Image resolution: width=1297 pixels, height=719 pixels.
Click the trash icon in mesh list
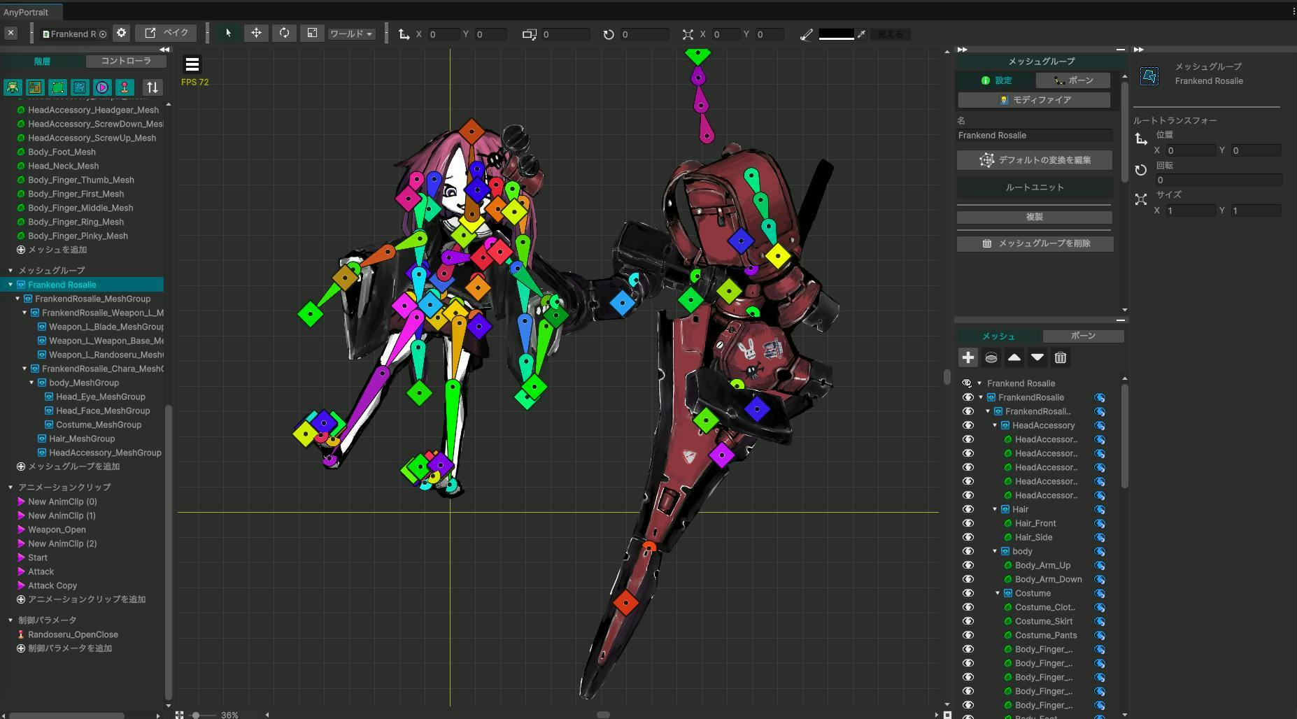click(x=1061, y=358)
